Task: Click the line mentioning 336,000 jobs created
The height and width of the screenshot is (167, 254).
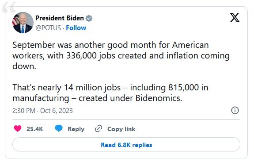Action: (121, 56)
